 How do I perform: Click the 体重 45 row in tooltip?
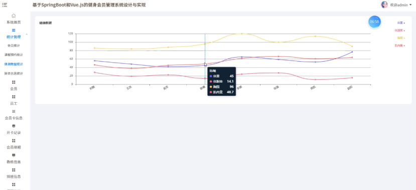click(x=221, y=76)
